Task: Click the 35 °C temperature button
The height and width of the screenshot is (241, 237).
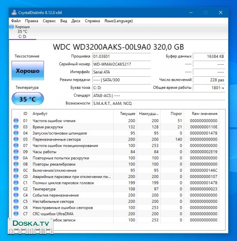Action: (28, 99)
